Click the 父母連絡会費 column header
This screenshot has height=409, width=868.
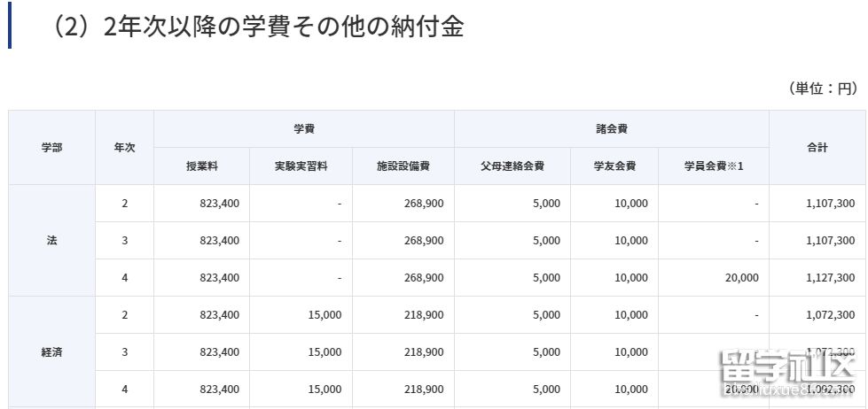click(x=512, y=166)
